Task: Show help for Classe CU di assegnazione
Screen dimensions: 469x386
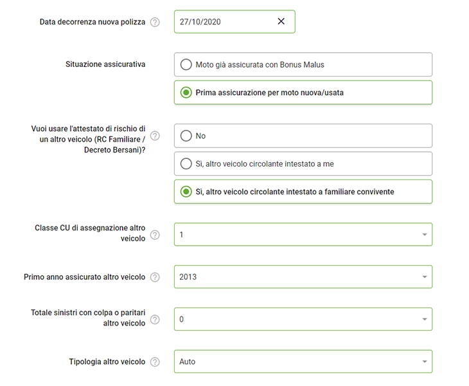Action: pyautogui.click(x=155, y=235)
